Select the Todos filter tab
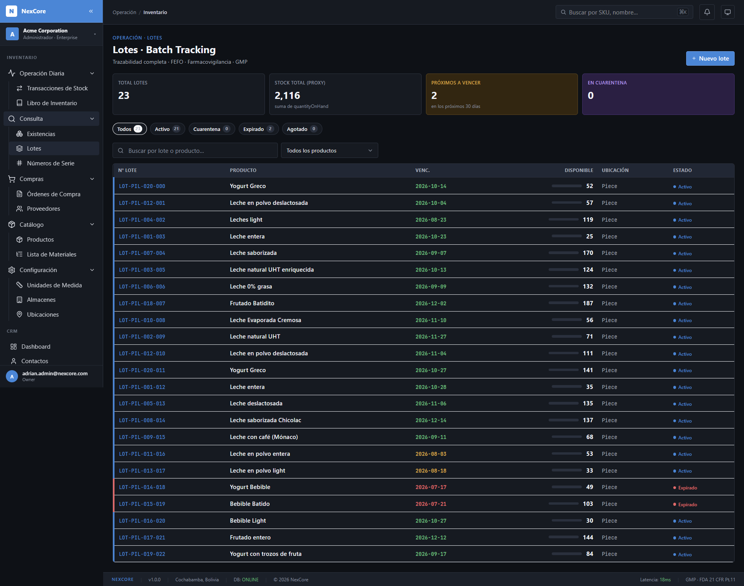 tap(130, 129)
